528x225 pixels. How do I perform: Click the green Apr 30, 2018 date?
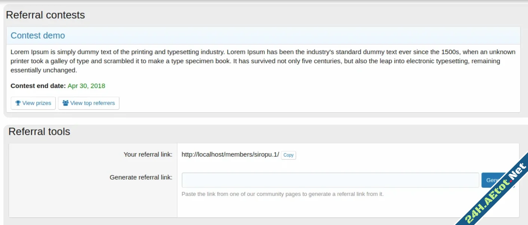coord(86,86)
